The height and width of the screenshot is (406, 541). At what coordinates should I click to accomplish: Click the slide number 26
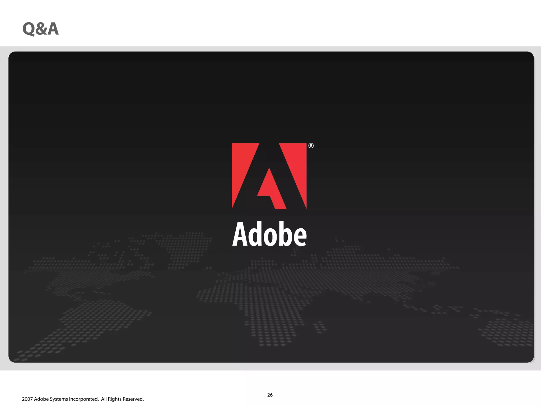click(x=270, y=395)
